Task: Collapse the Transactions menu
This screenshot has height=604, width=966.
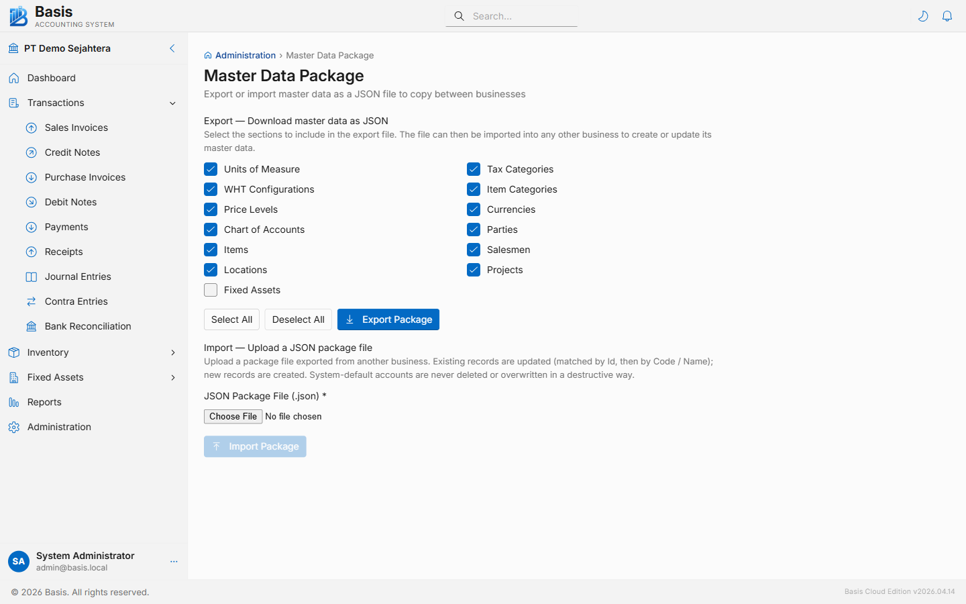Action: pos(172,103)
